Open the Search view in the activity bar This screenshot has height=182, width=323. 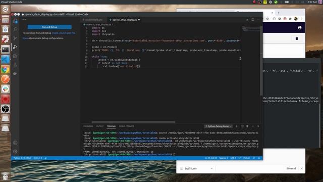(x=15, y=29)
